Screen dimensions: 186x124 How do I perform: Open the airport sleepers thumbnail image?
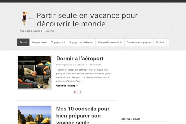(x=34, y=72)
